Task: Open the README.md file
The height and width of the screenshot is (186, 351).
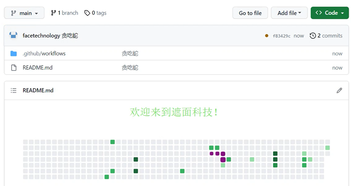Action: 37,67
